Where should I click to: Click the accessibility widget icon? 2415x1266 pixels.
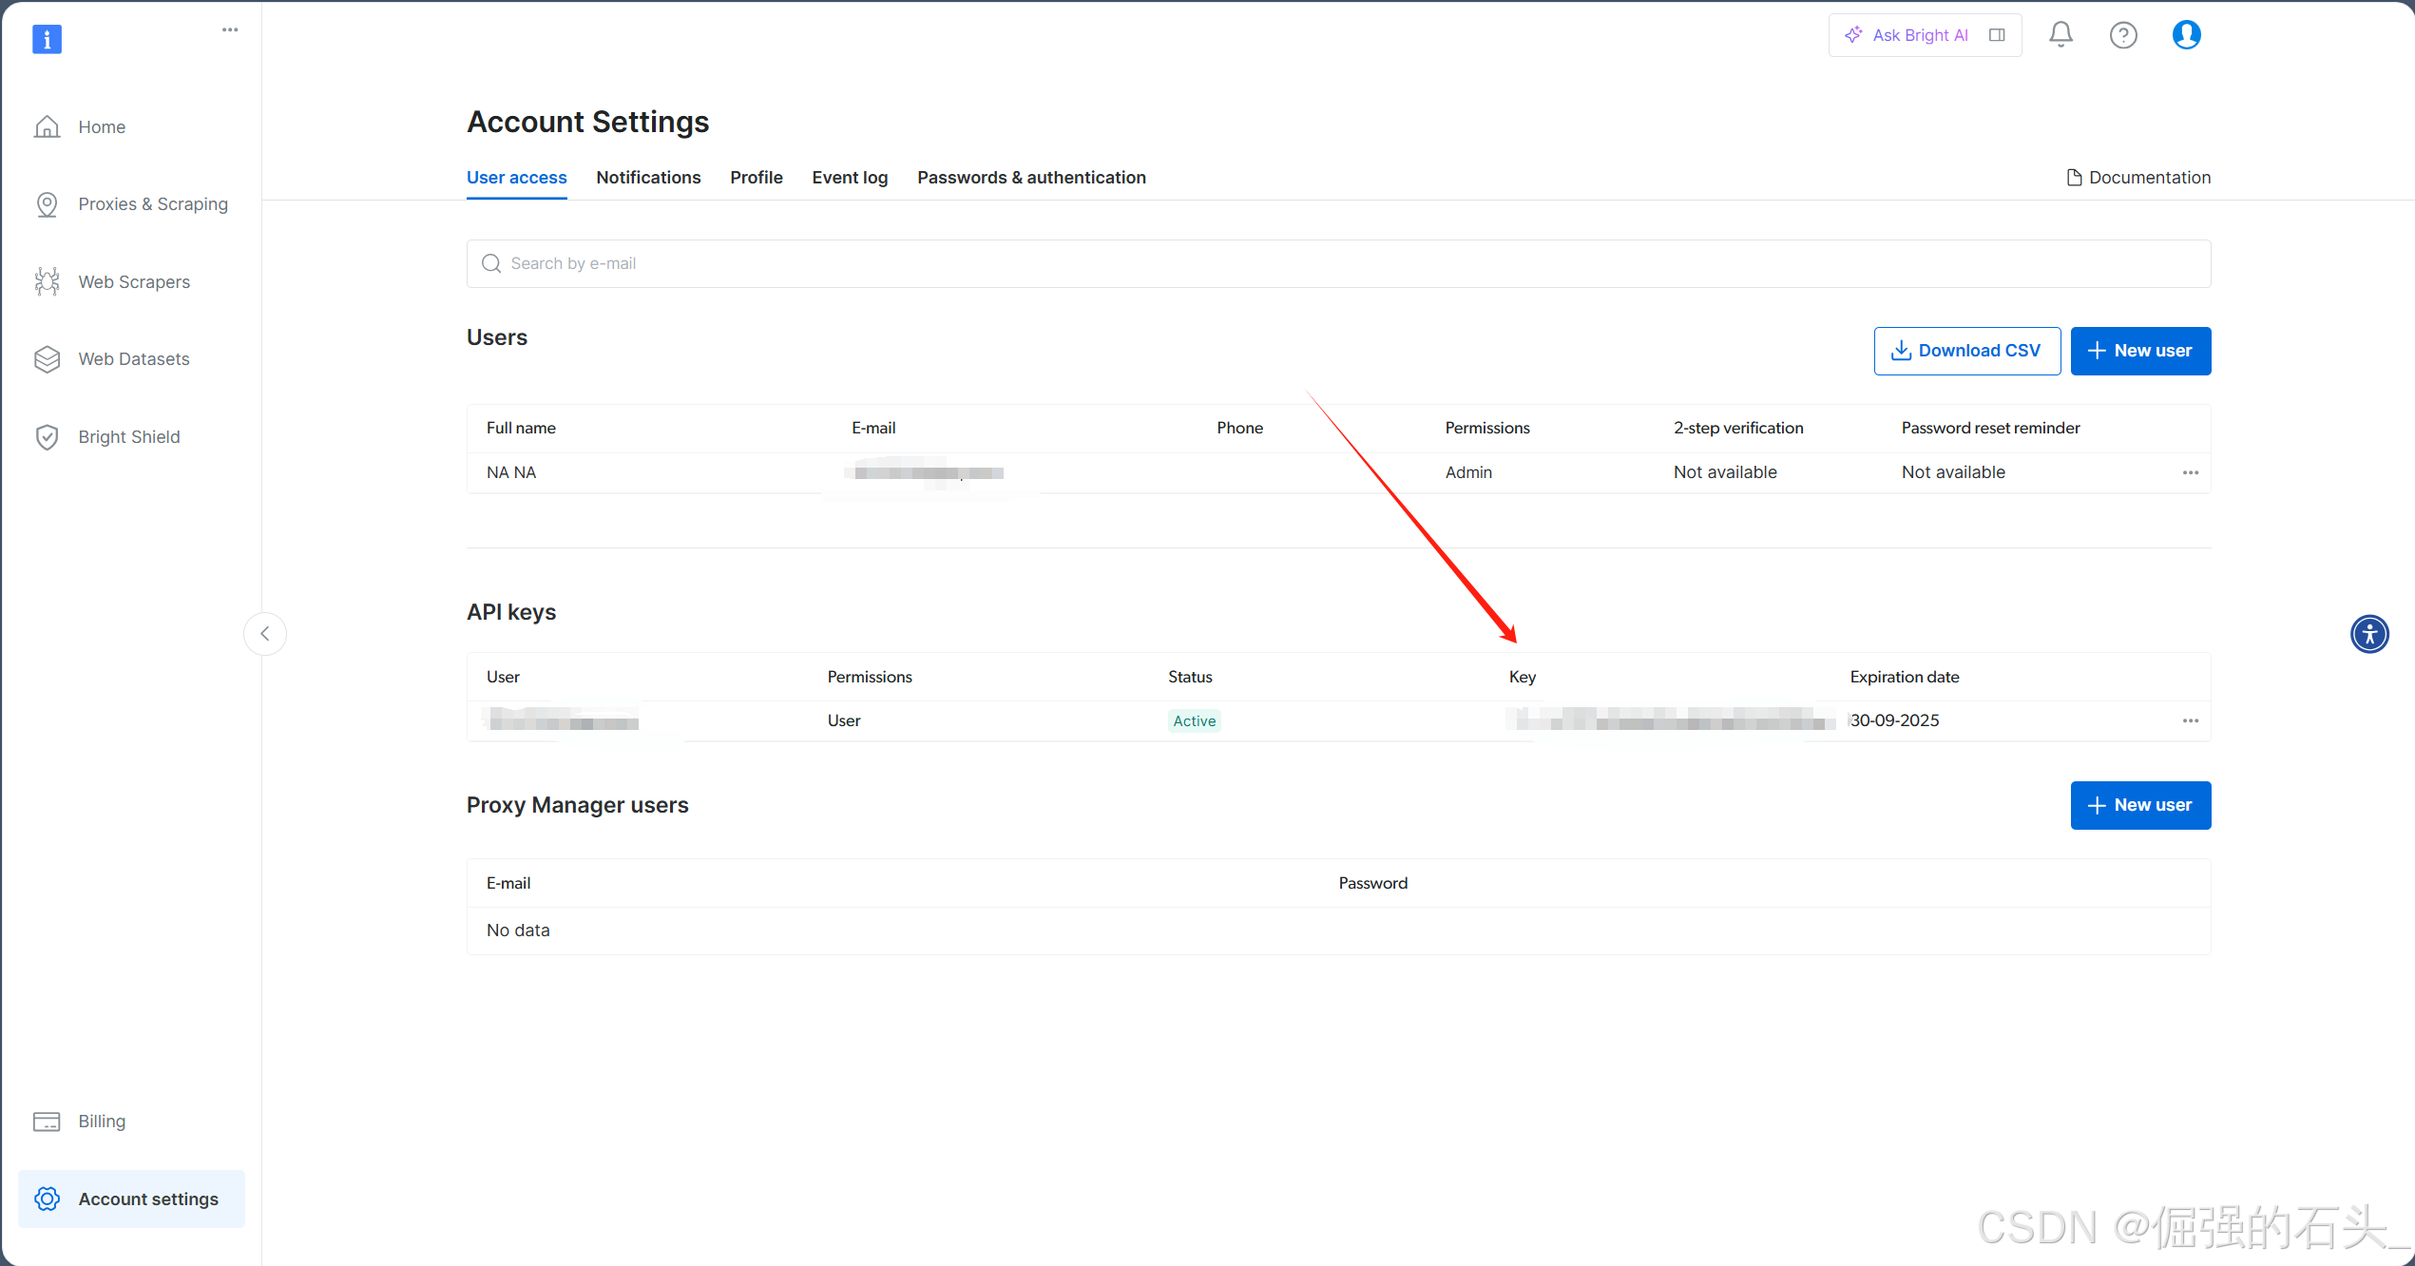[2369, 634]
